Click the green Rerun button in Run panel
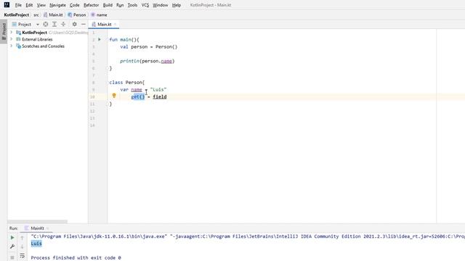Viewport: 465px width, 261px height. click(x=12, y=238)
